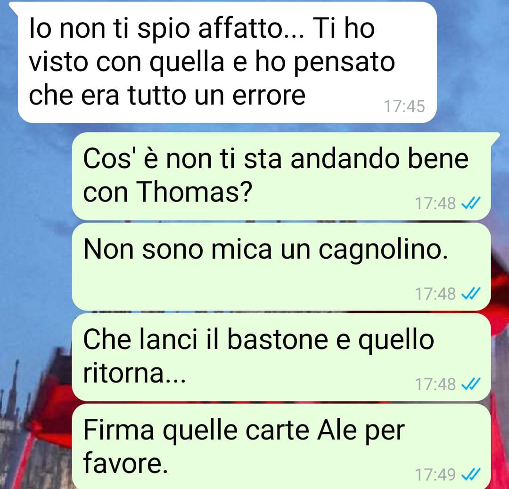Click the word 'bastone' in the sent message
The width and height of the screenshot is (509, 489).
[278, 339]
